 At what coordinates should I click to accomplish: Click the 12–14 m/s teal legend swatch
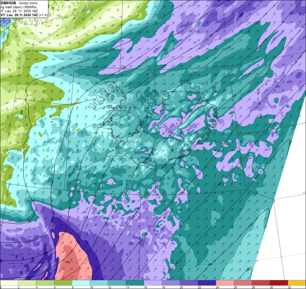[117, 283]
